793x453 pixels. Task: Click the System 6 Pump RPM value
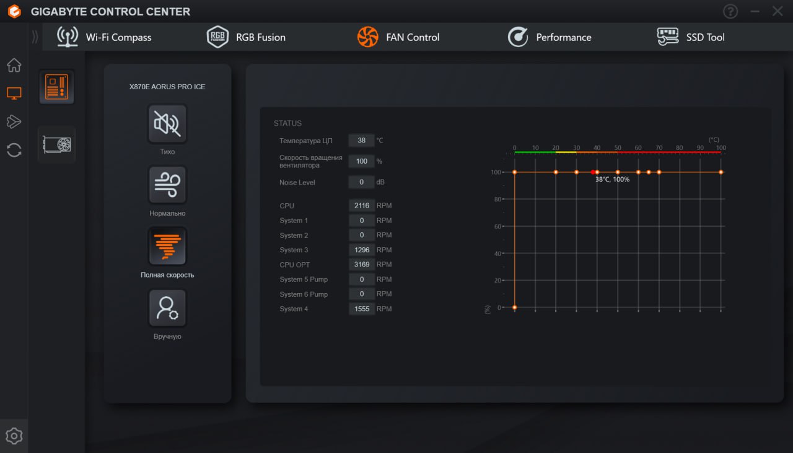(x=362, y=294)
